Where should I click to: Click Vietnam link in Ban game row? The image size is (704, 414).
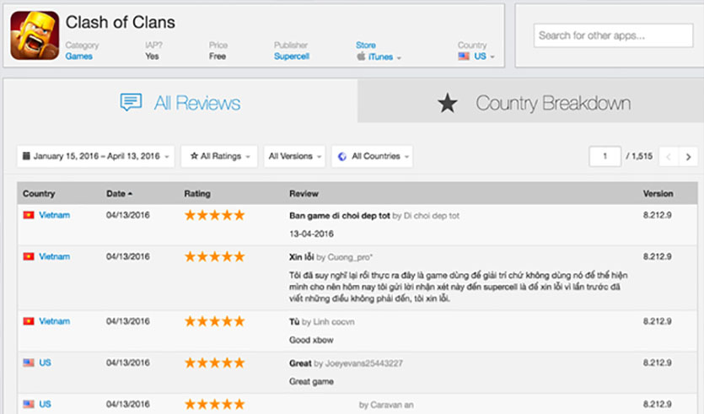[x=54, y=215]
